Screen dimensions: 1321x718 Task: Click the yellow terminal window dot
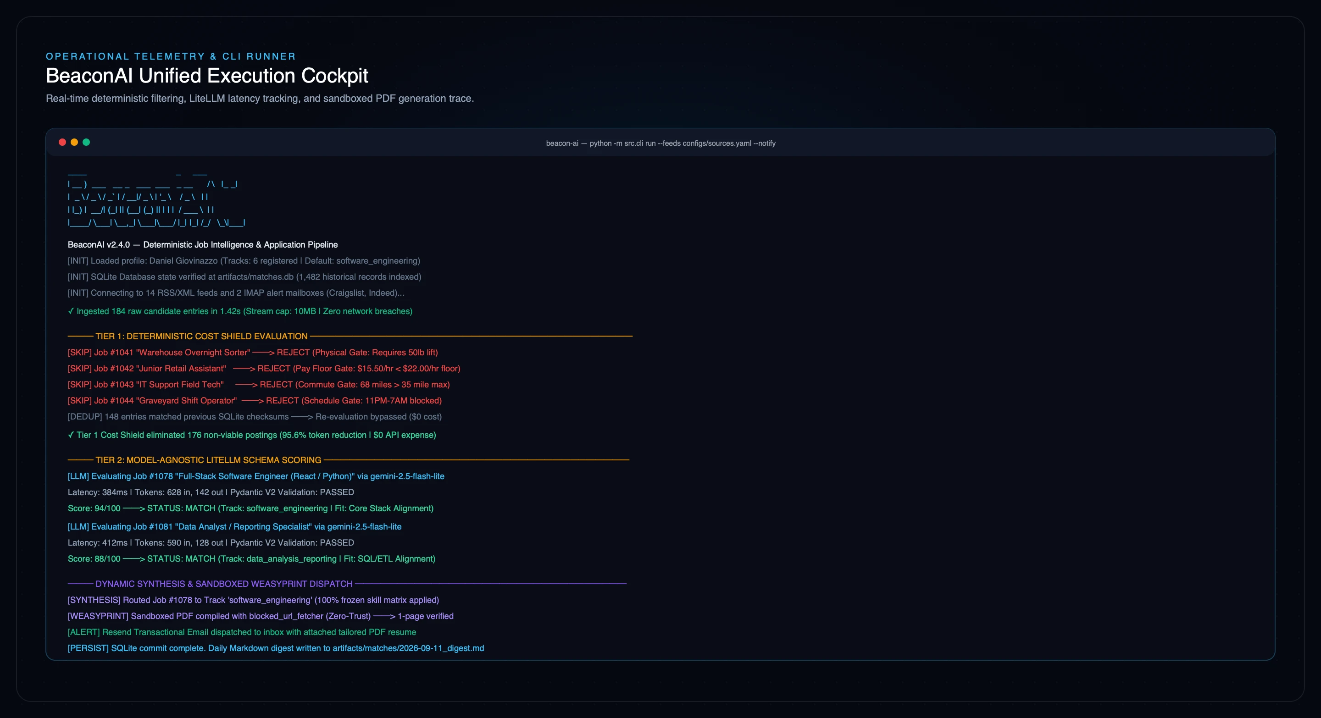coord(74,143)
